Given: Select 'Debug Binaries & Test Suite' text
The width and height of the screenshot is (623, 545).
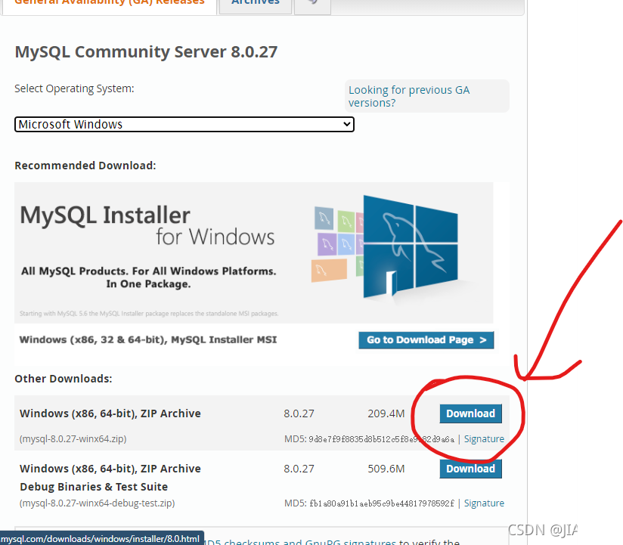Looking at the screenshot, I should click(94, 487).
